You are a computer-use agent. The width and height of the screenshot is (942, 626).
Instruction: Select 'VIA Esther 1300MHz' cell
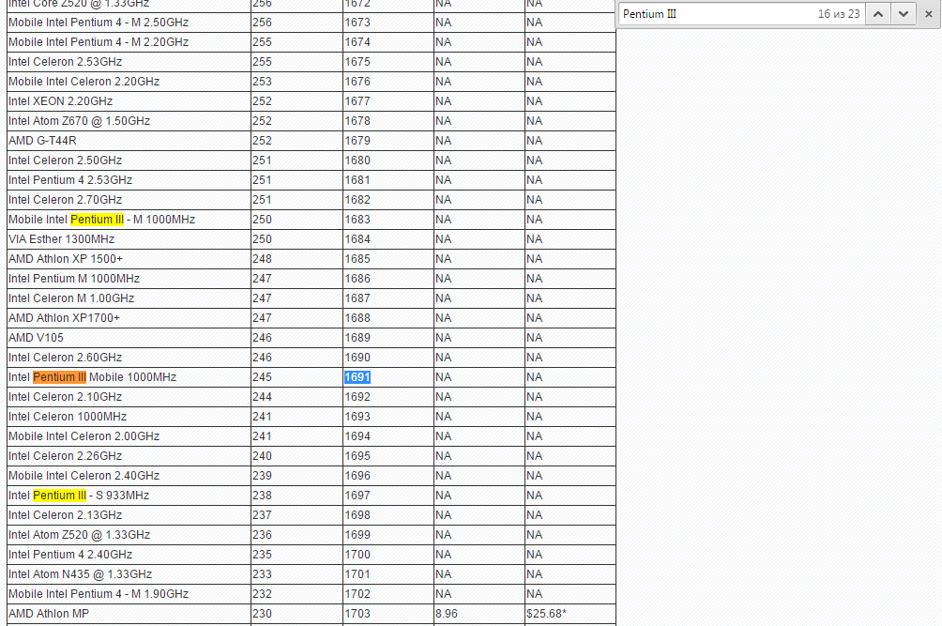[x=129, y=239]
